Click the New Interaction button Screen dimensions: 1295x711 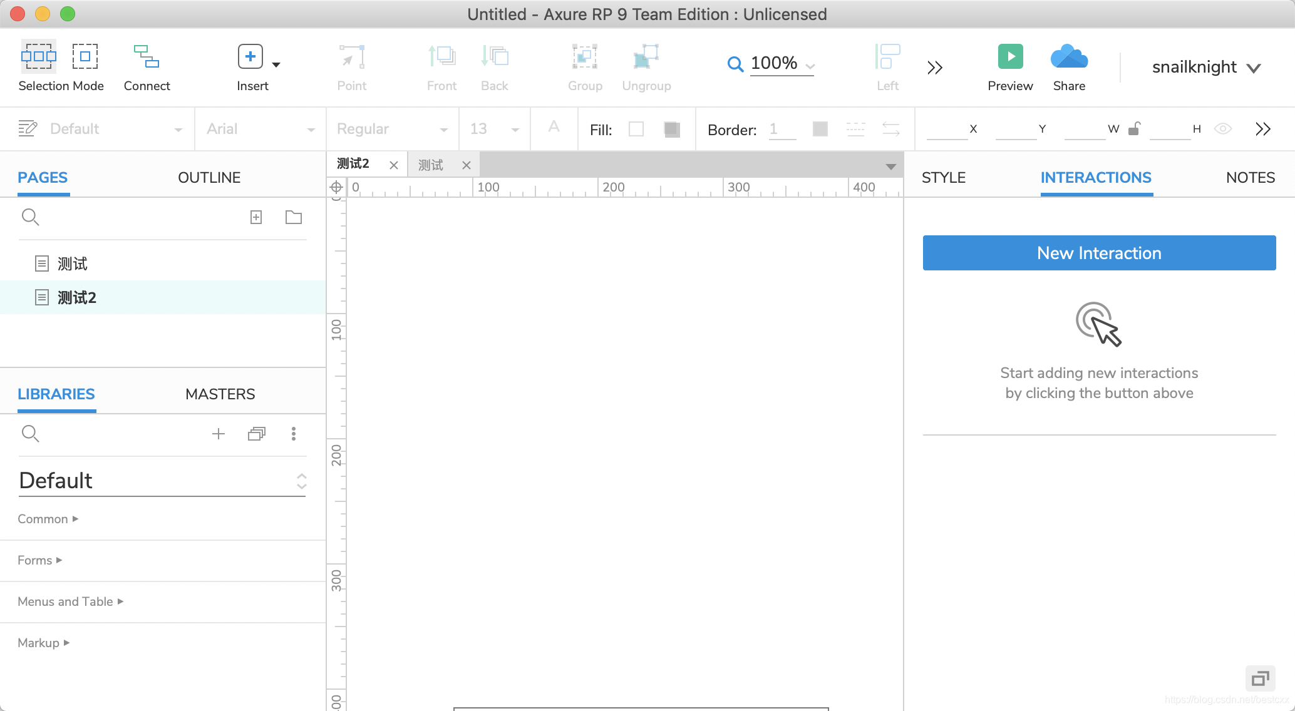pyautogui.click(x=1099, y=253)
